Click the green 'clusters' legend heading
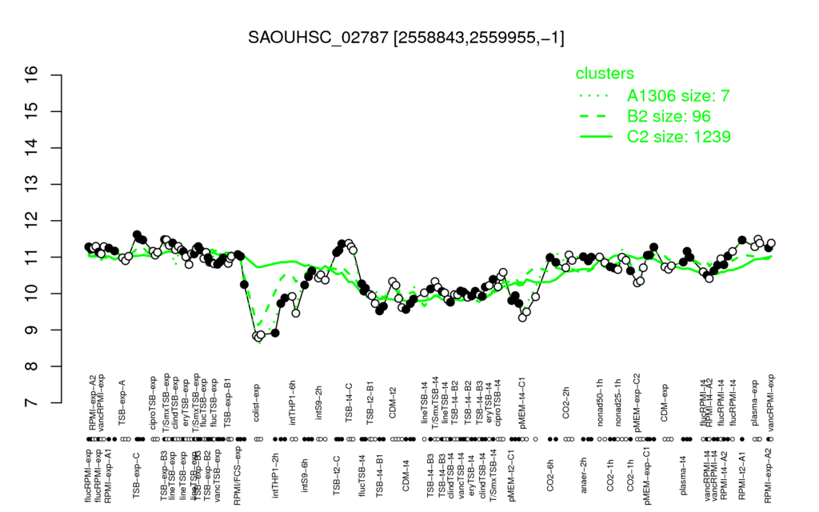The image size is (819, 512). [605, 74]
